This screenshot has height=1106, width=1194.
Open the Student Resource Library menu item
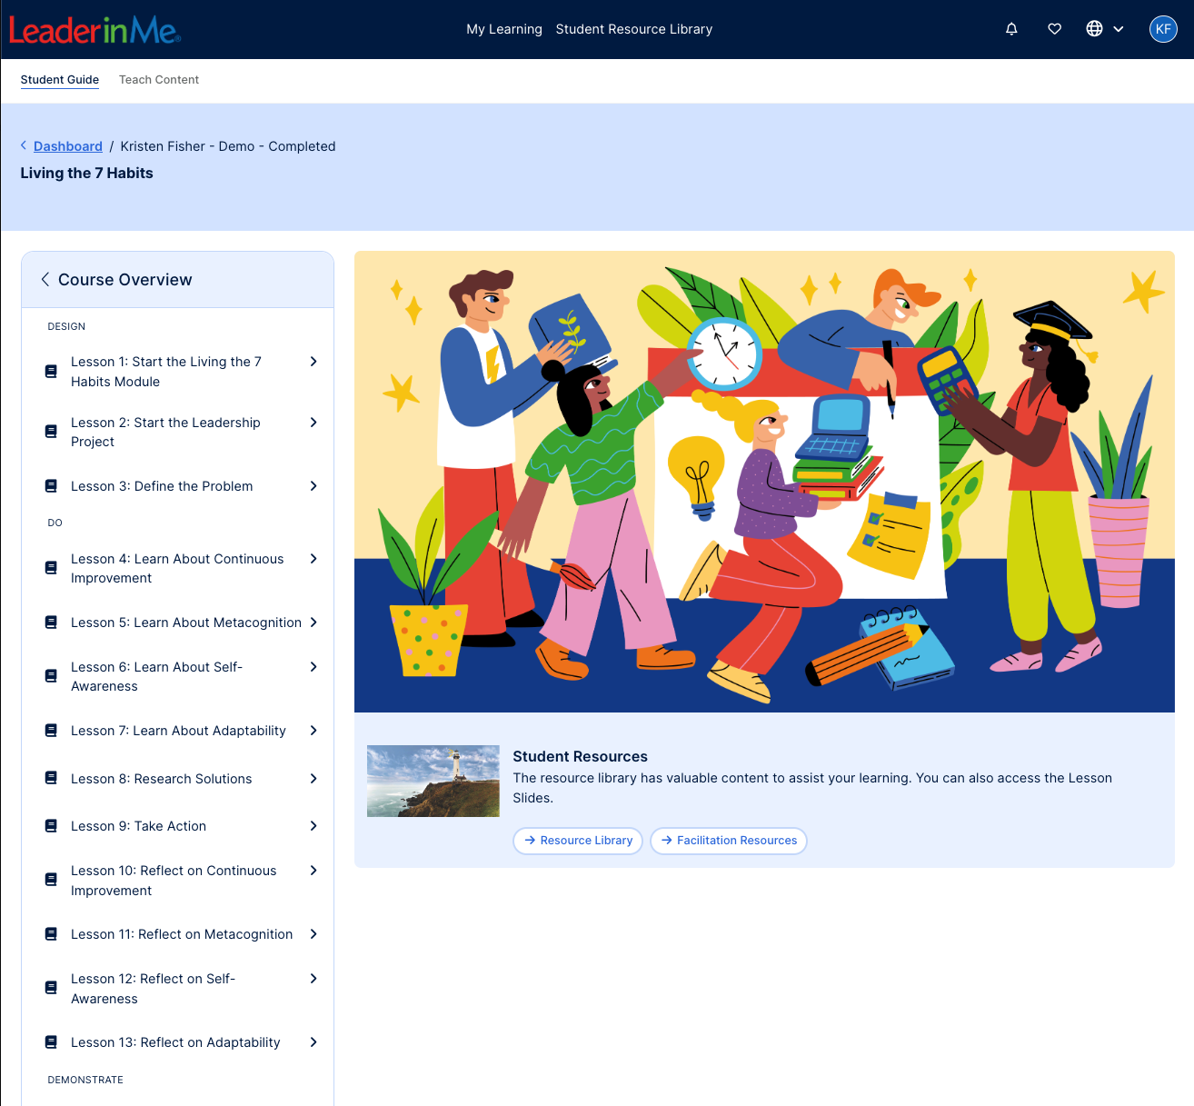pos(634,29)
